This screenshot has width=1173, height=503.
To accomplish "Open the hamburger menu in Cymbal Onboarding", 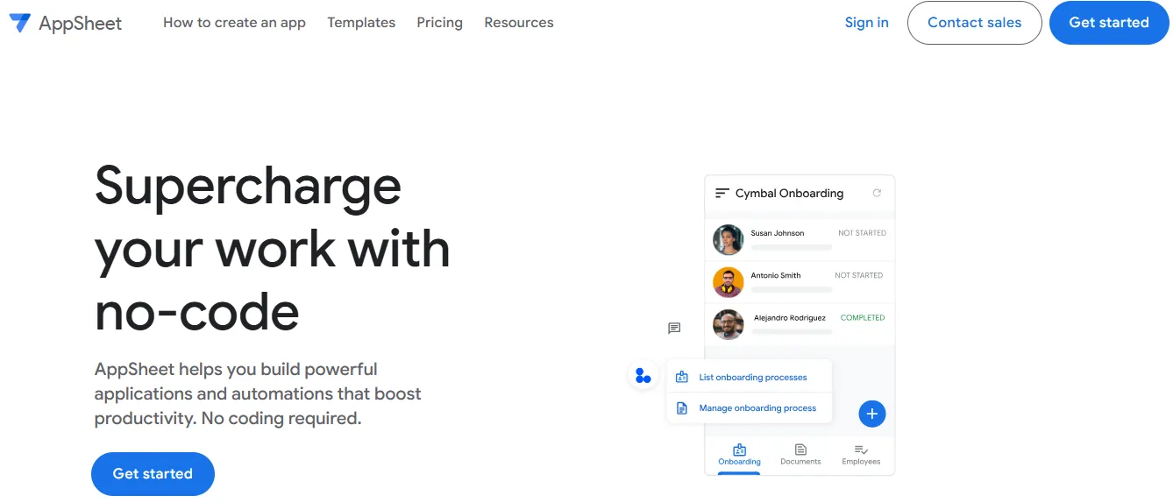I will pyautogui.click(x=722, y=193).
